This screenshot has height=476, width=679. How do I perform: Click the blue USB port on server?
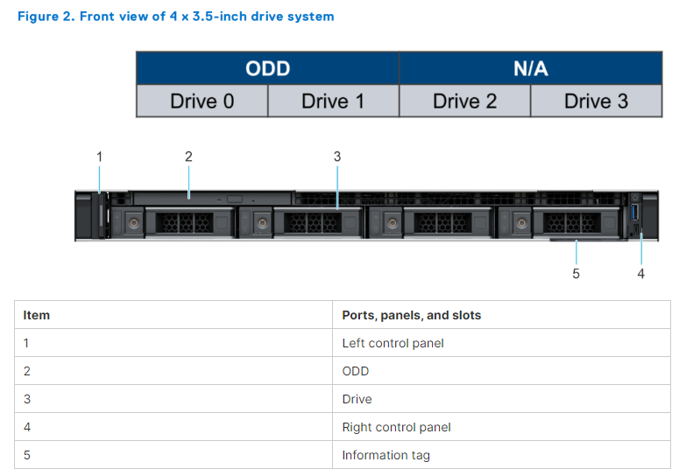click(x=633, y=213)
